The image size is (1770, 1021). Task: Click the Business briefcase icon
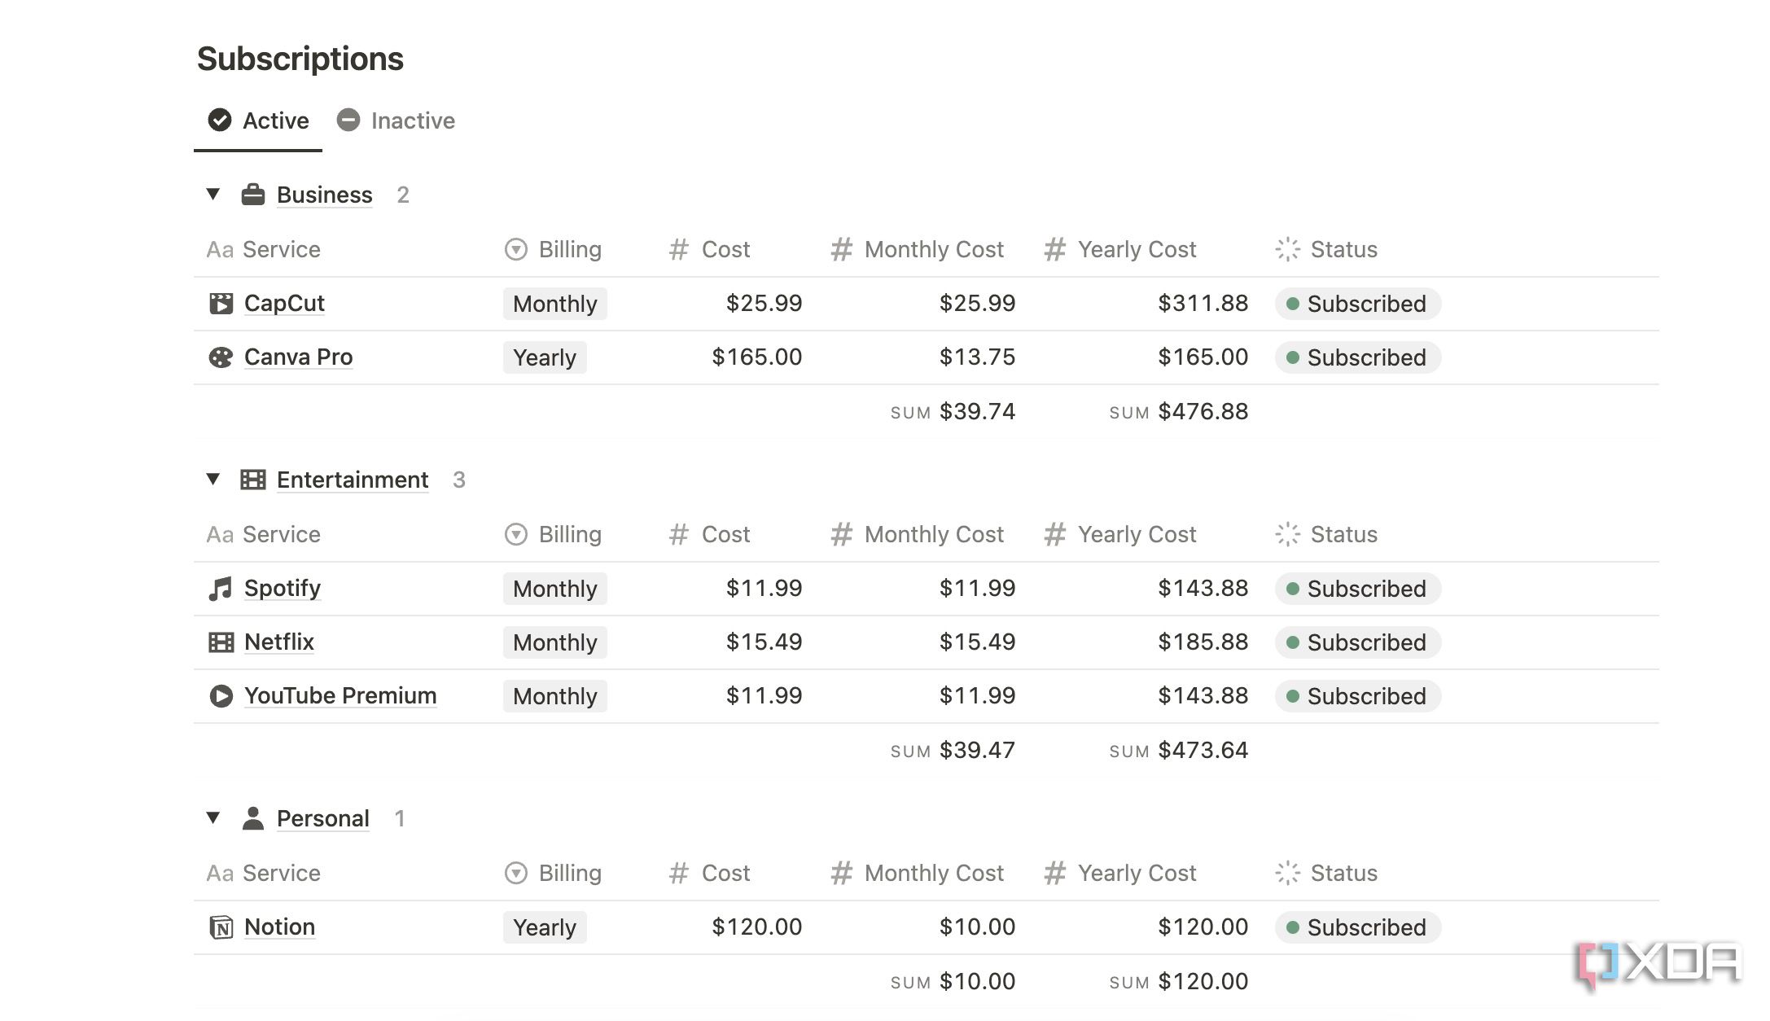(x=253, y=195)
